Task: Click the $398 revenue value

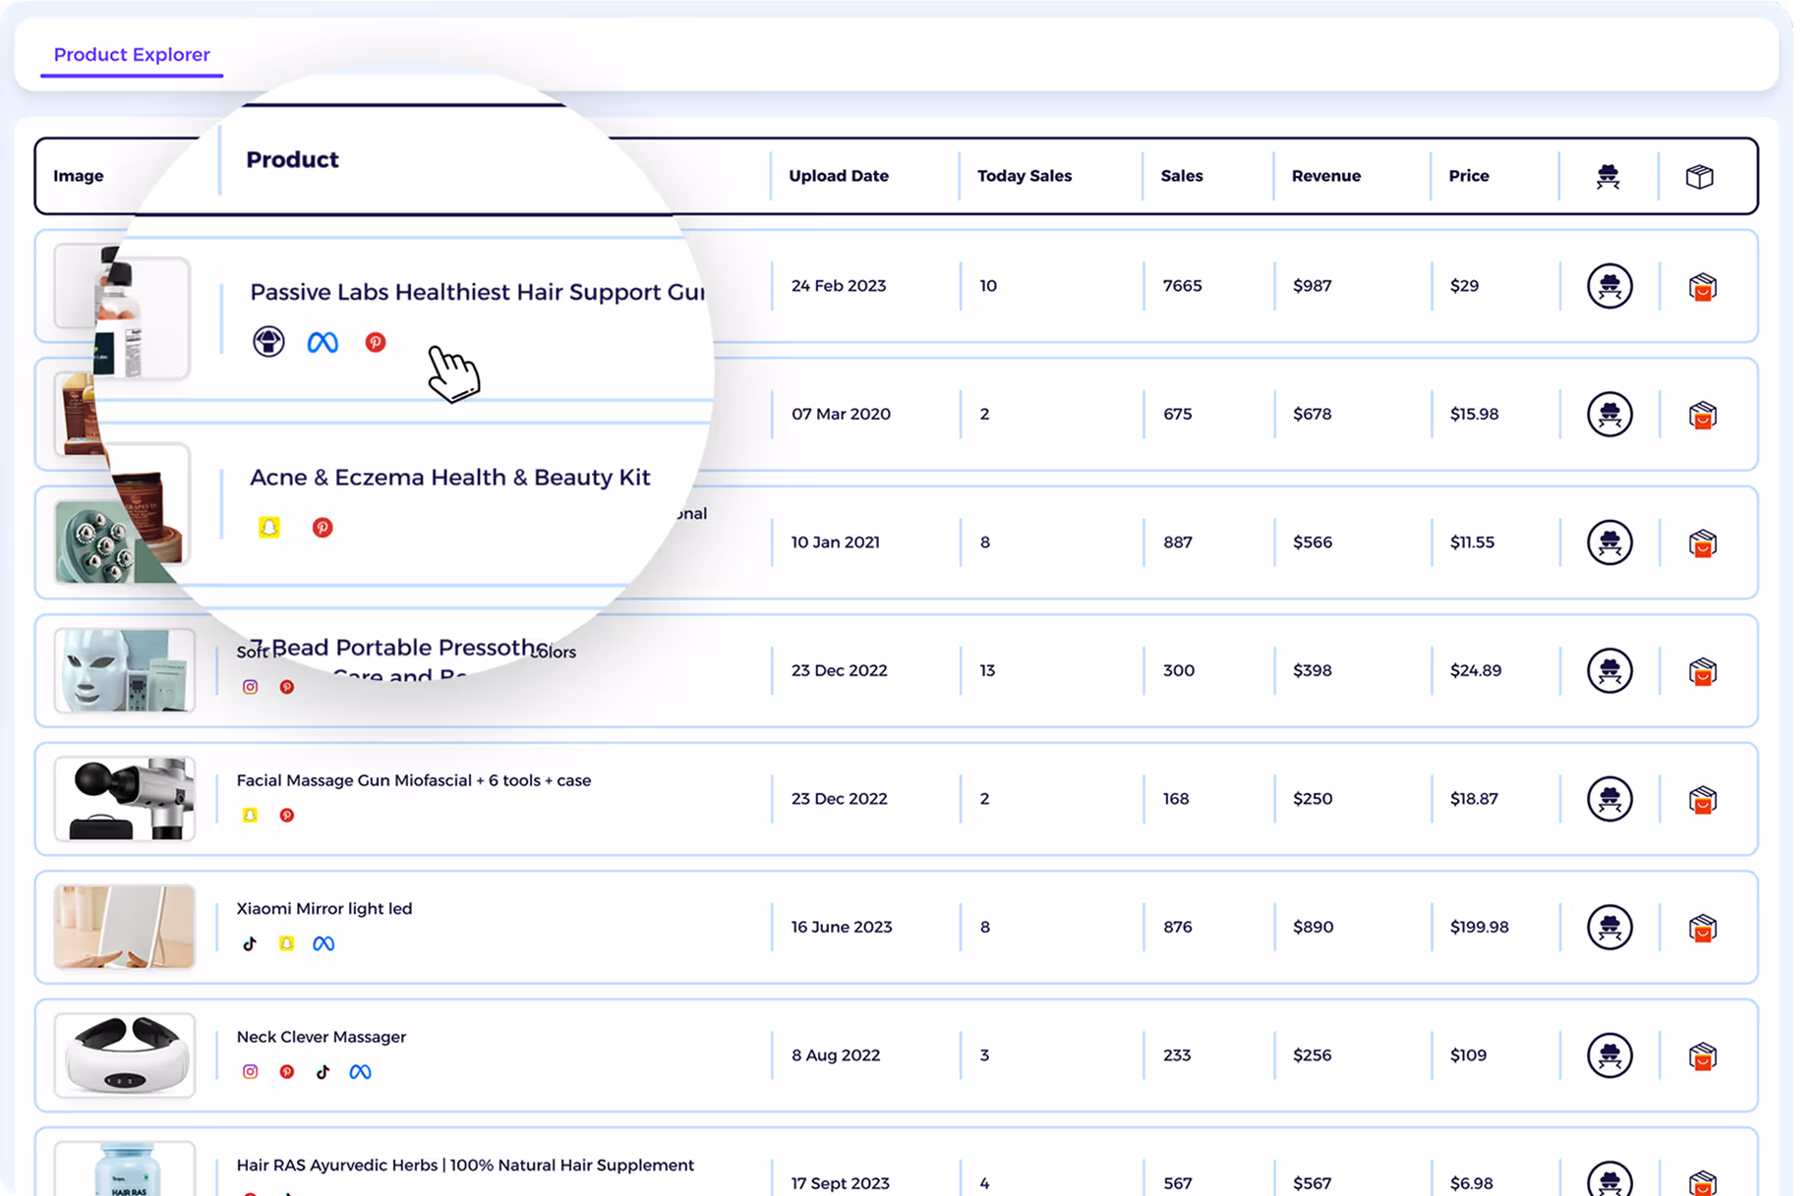Action: point(1312,670)
